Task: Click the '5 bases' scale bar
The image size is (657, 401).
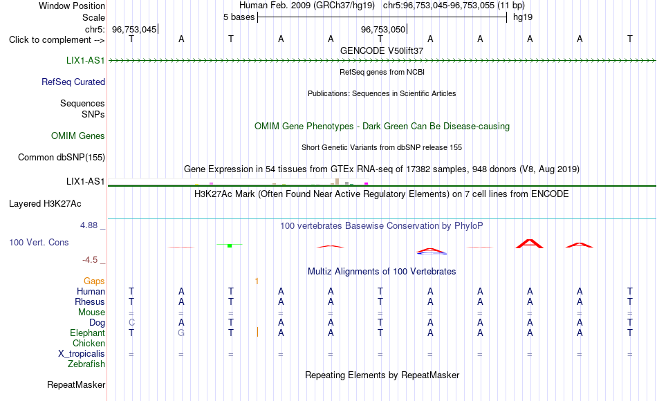Action: (x=382, y=17)
